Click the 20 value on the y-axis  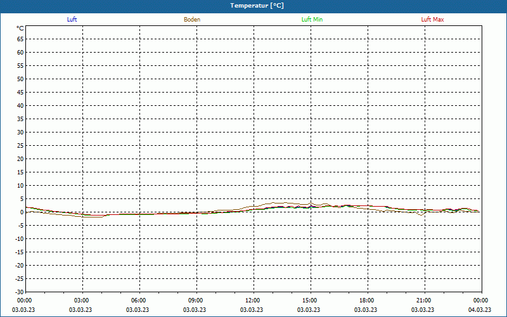pos(20,159)
